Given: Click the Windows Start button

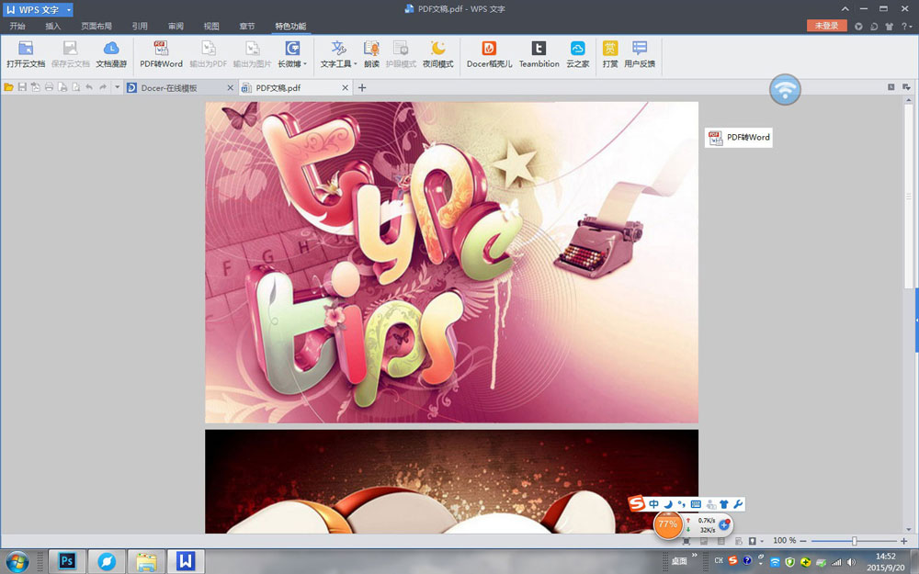Looking at the screenshot, I should point(17,561).
